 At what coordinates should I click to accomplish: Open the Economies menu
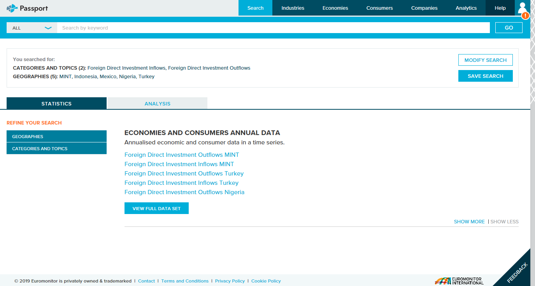335,8
